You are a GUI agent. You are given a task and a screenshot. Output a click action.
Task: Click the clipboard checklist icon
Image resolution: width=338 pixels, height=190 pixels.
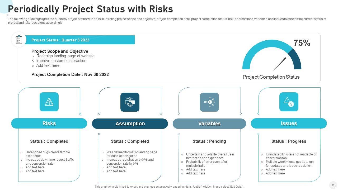[19, 40]
